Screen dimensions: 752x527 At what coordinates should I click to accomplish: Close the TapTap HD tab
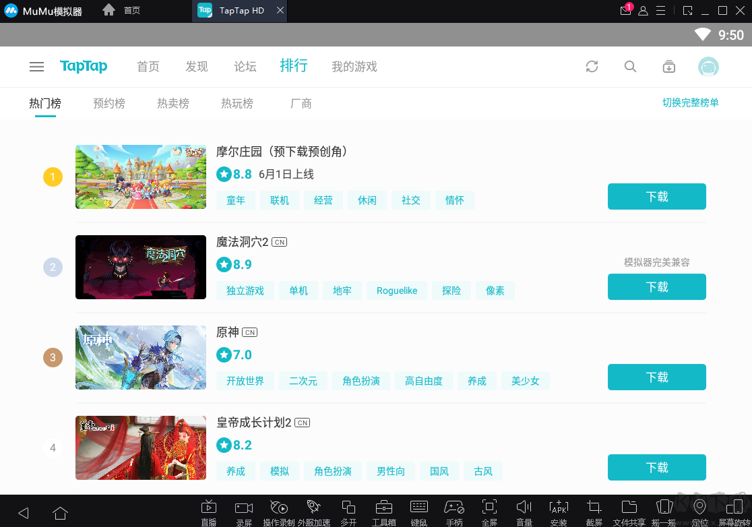[x=280, y=10]
